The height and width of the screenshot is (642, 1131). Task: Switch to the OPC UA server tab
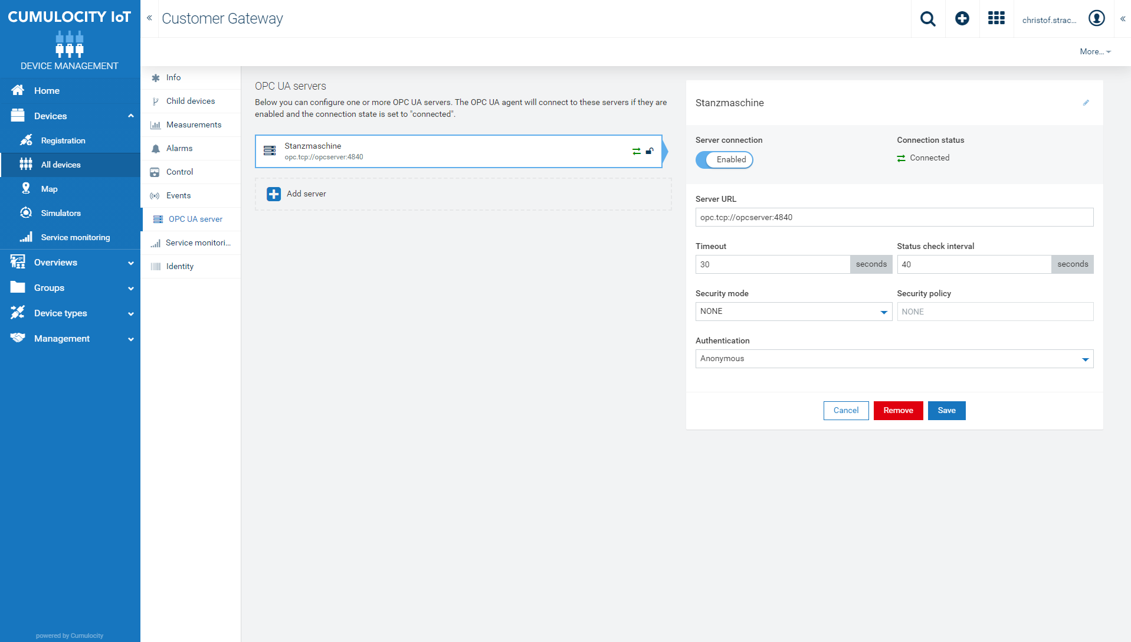[x=191, y=219]
